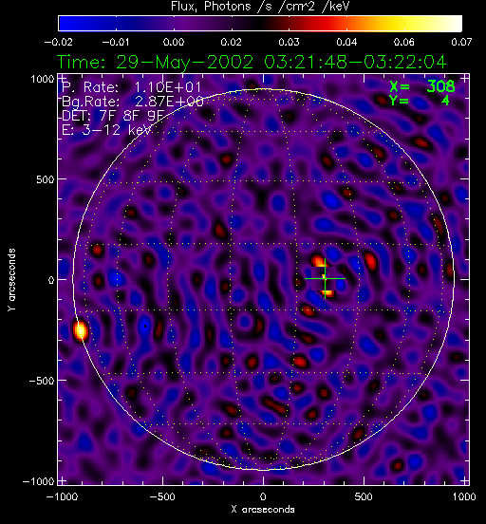Click the bright spot just below the crosshair

coord(327,293)
